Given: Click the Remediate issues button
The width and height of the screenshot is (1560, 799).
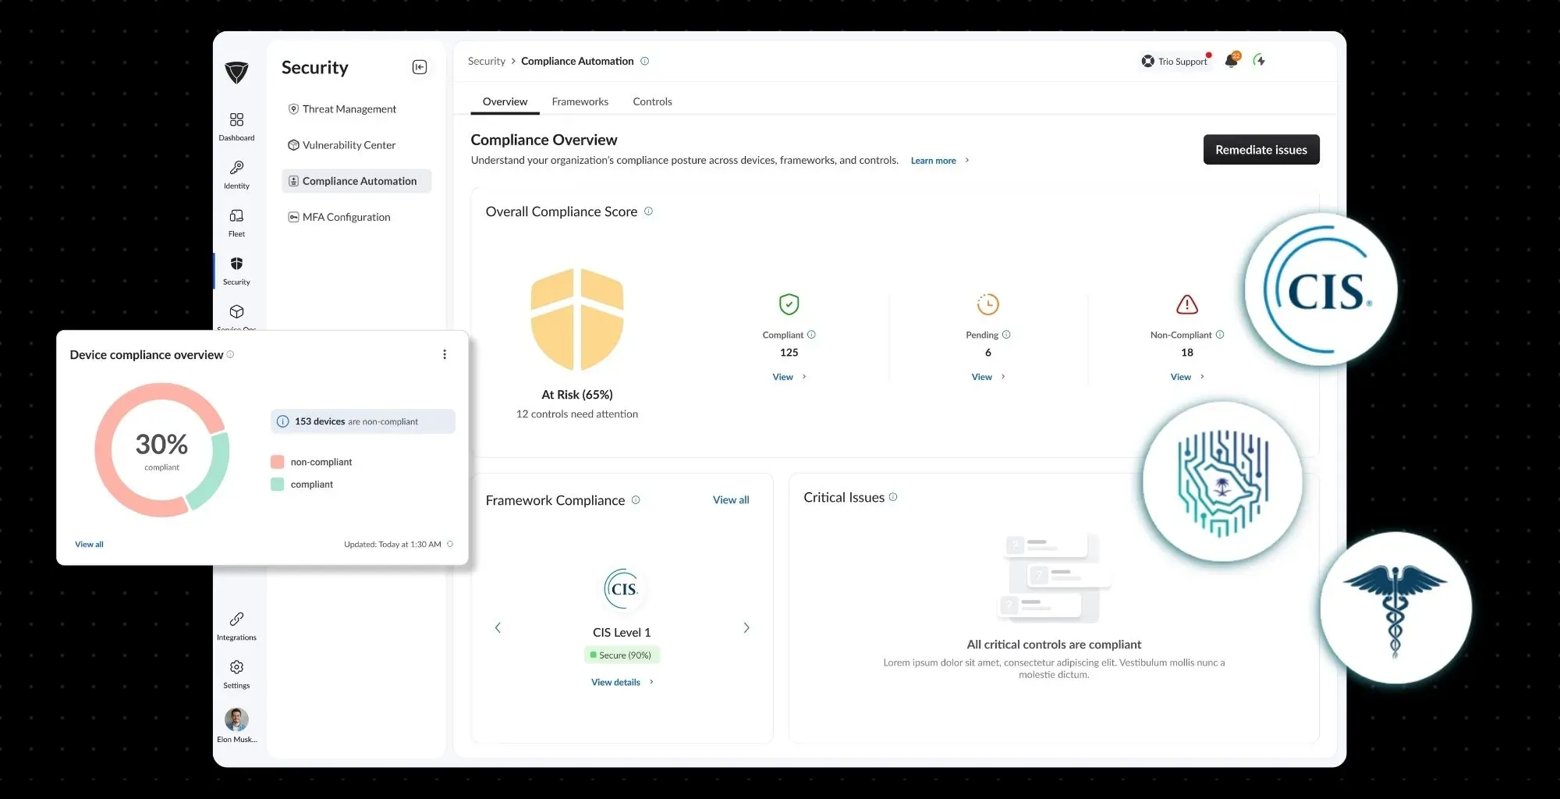Looking at the screenshot, I should [x=1261, y=150].
